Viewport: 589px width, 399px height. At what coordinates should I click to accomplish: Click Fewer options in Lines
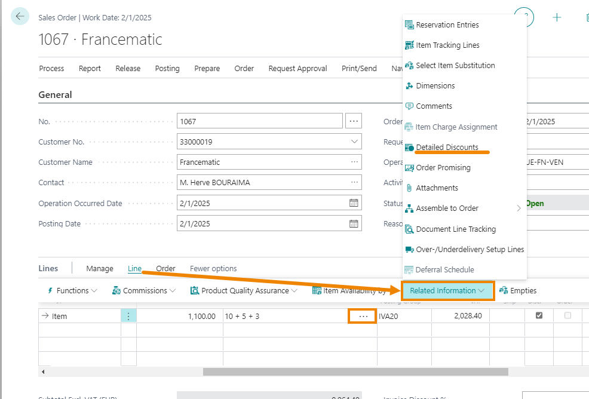click(x=213, y=269)
